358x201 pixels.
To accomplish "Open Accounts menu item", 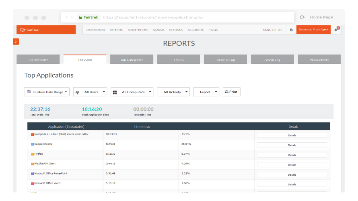I will [x=195, y=30].
